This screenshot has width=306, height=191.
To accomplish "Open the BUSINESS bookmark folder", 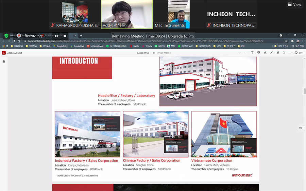I will (17, 46).
